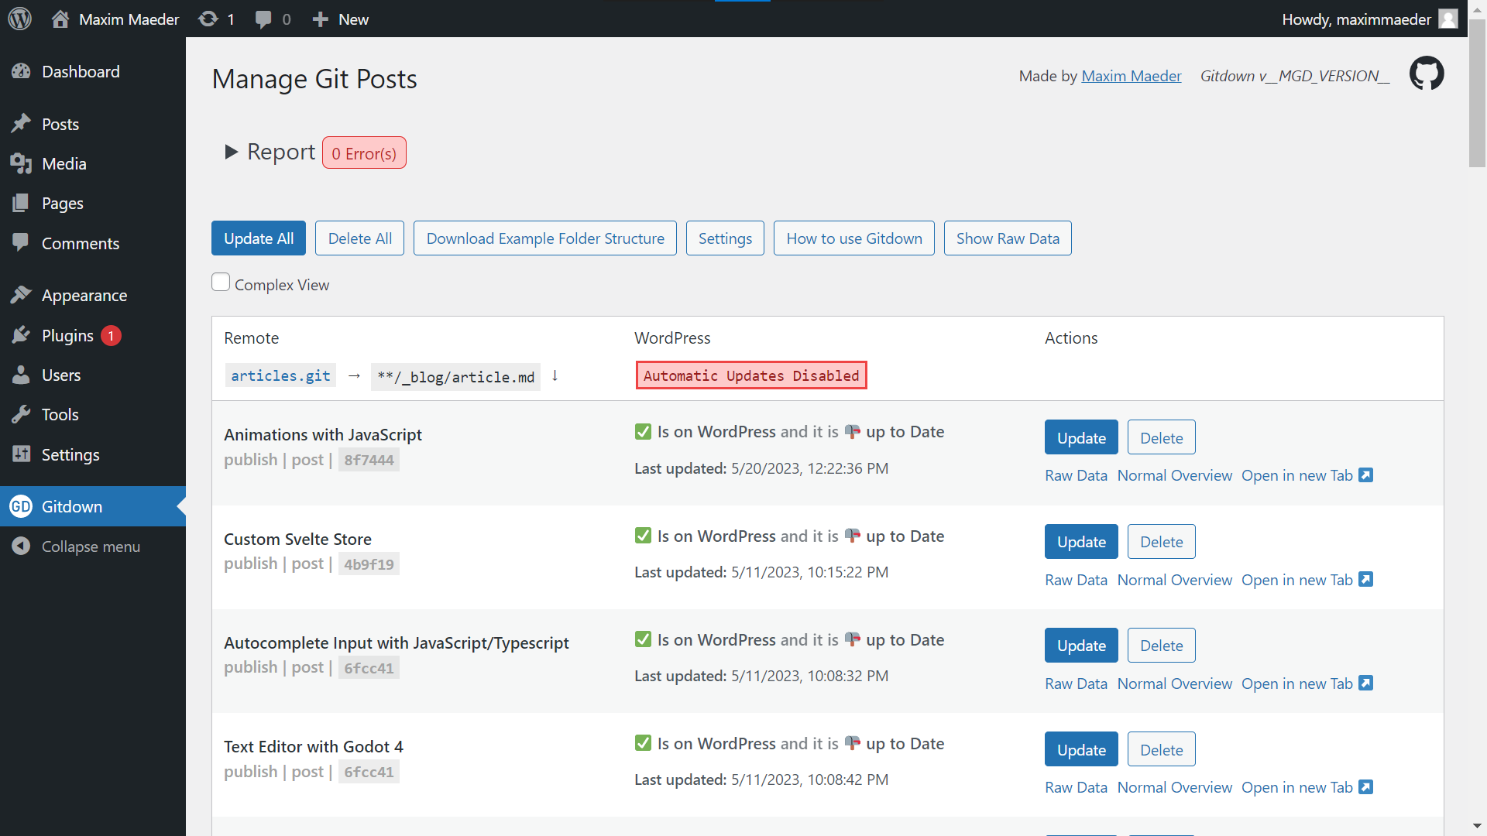
Task: Click Update button for Autocomplete Input post
Action: pos(1080,645)
